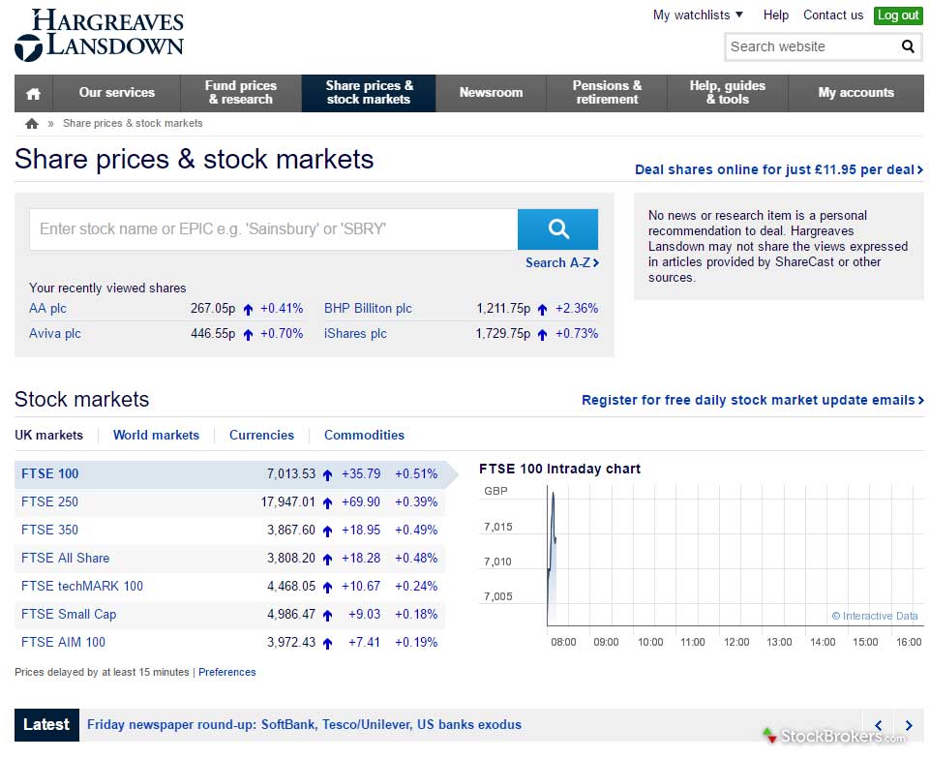Open the Our services menu
Viewport: 930px width, 759px height.
tap(117, 93)
